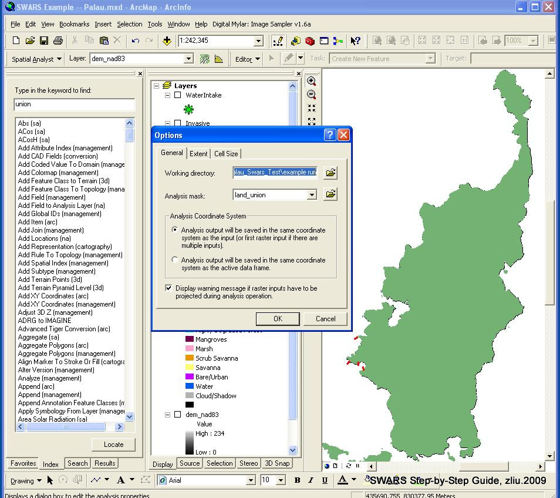
Task: Open the Arial font dropdown
Action: 251,480
